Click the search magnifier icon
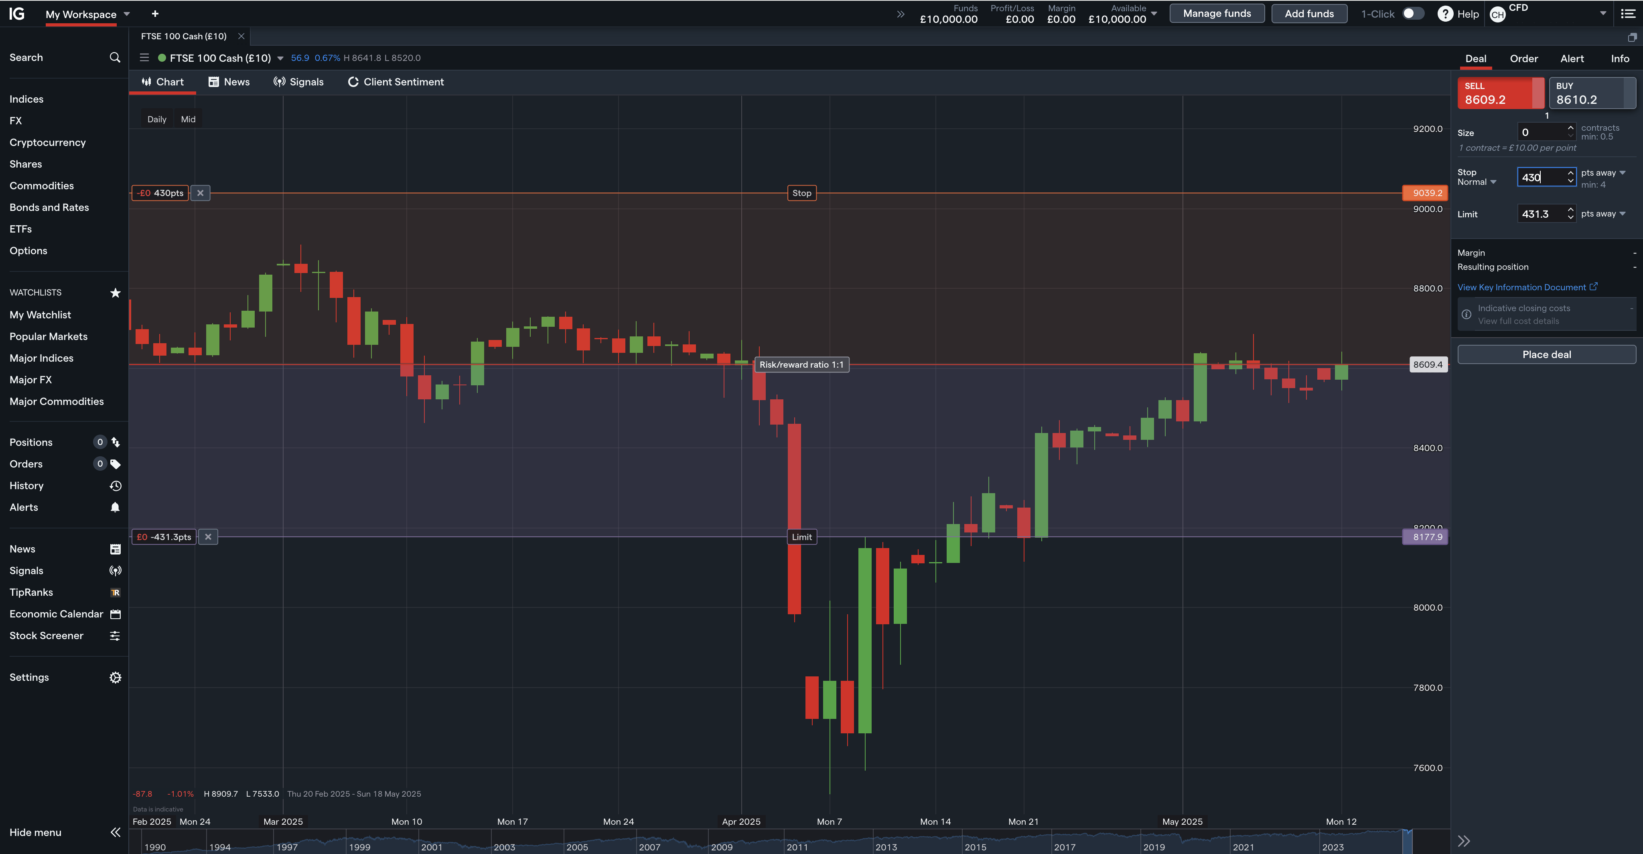 point(115,57)
